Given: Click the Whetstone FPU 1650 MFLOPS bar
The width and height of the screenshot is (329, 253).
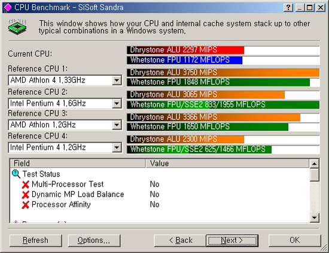Looking at the screenshot, I should coord(223,127).
